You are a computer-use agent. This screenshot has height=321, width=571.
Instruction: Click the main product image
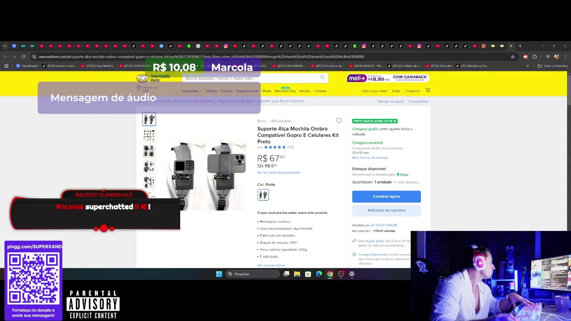[207, 174]
